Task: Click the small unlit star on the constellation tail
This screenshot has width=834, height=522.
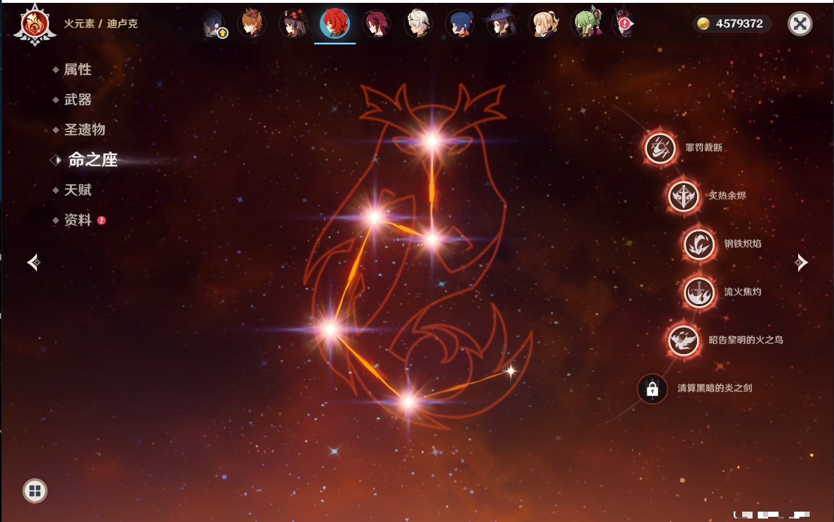Action: click(x=511, y=371)
